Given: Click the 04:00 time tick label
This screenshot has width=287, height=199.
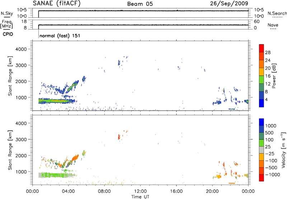Looking at the screenshot, I should coord(68,191).
